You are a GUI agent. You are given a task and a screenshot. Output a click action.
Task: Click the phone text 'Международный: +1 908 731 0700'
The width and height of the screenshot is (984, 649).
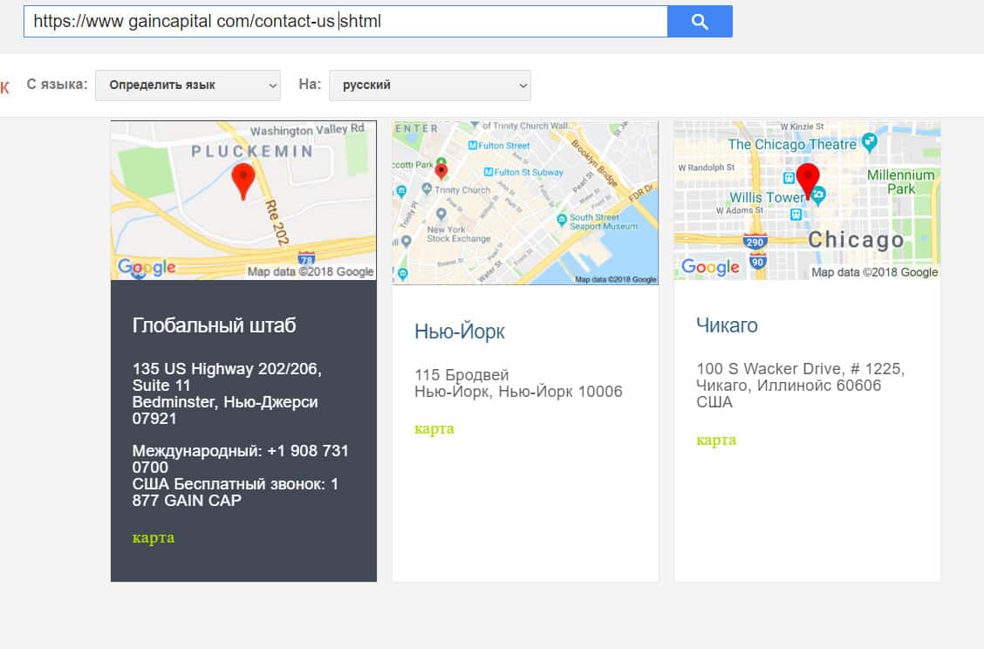[241, 459]
